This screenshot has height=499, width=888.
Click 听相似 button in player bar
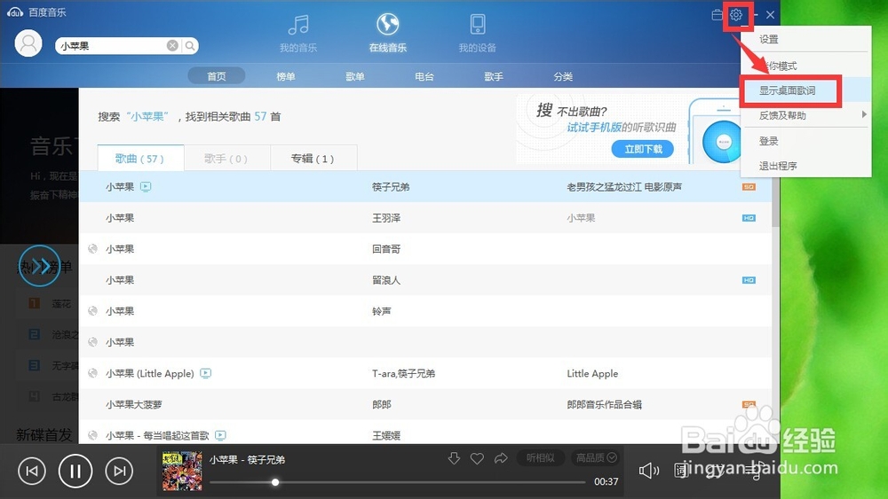click(540, 457)
